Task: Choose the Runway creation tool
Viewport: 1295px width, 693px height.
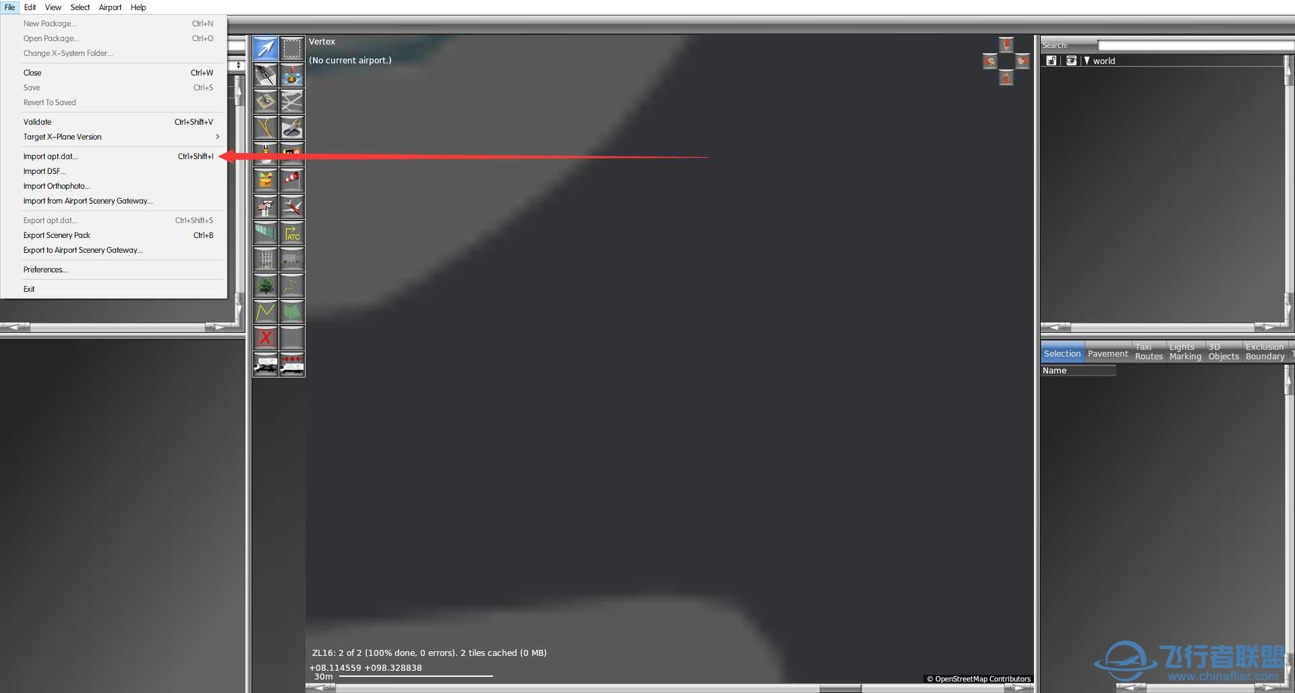Action: click(x=265, y=75)
